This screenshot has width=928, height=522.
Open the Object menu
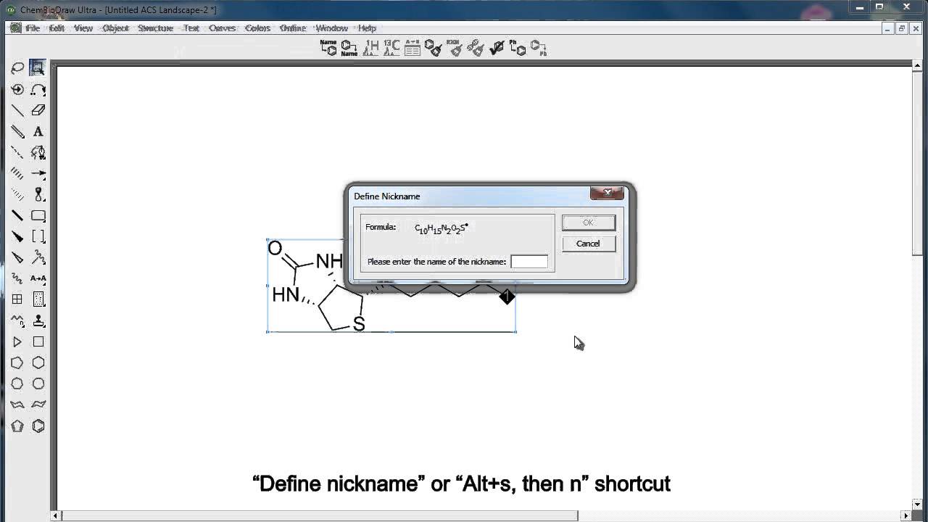point(115,28)
